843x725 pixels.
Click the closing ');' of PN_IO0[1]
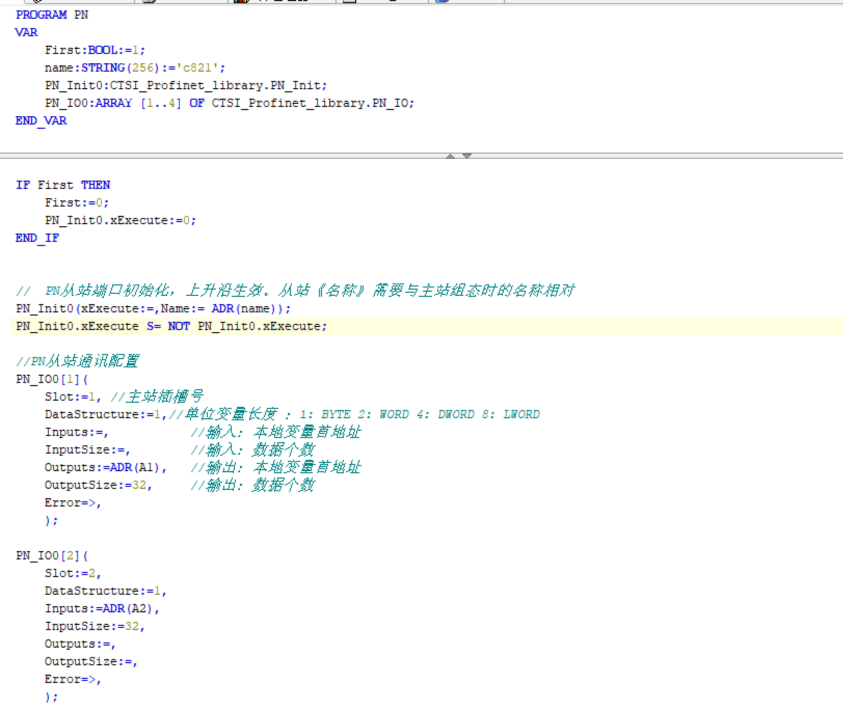(51, 521)
